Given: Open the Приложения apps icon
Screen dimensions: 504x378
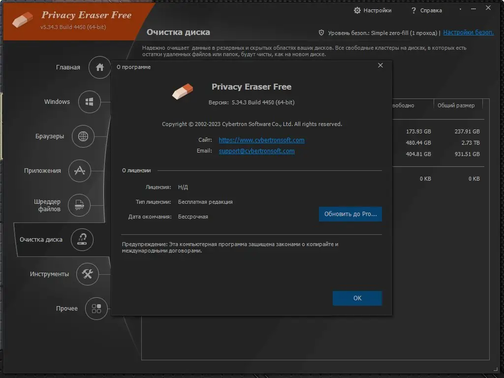Looking at the screenshot, I should pos(80,171).
